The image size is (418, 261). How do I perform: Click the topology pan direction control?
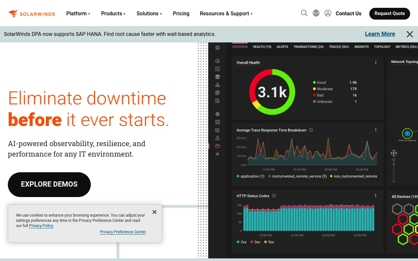394,153
